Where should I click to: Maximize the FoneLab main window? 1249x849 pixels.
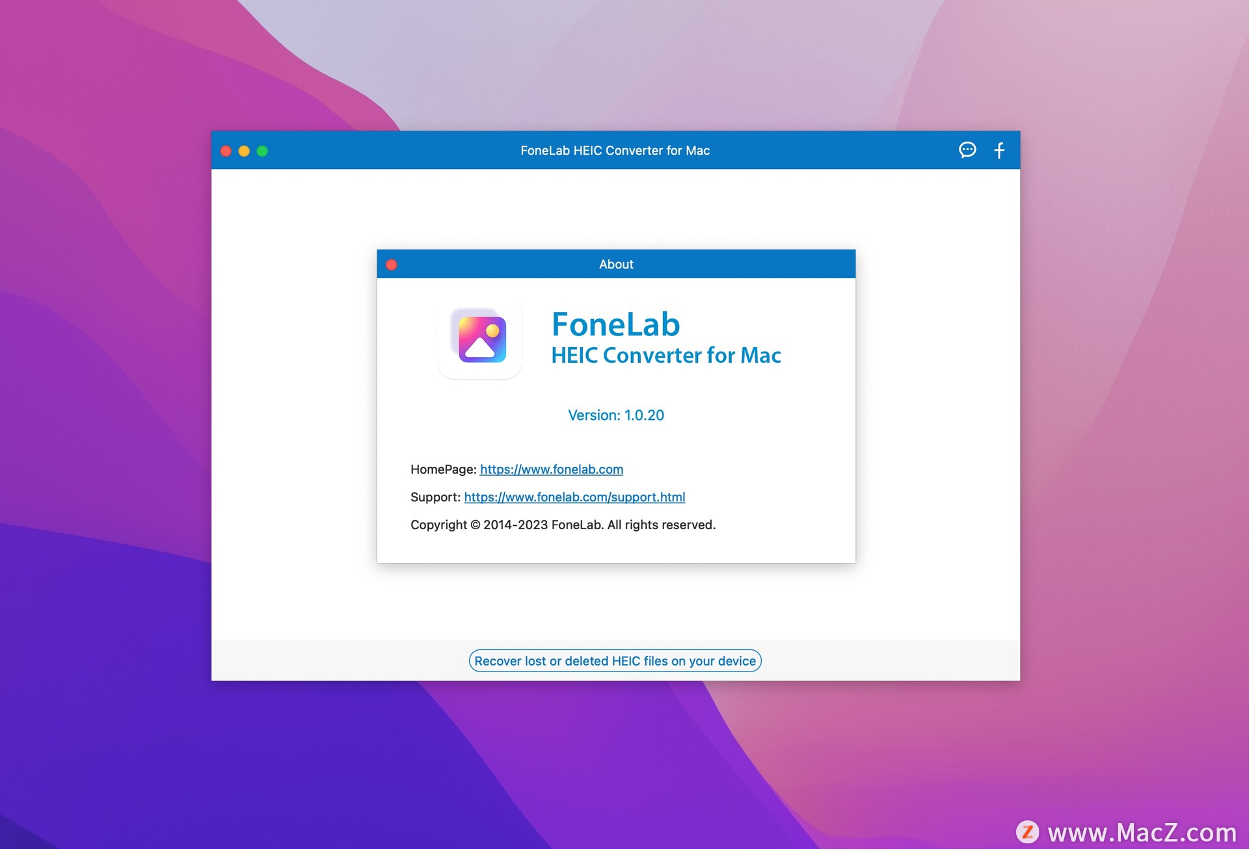(x=262, y=151)
